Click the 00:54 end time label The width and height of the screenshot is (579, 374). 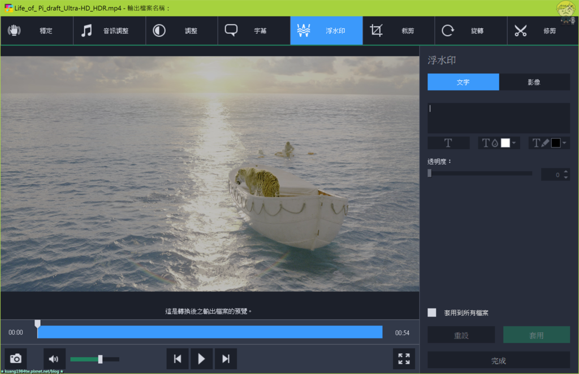pyautogui.click(x=402, y=333)
